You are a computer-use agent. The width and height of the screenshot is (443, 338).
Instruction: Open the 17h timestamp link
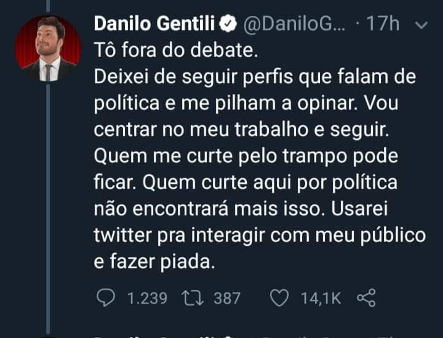(383, 24)
